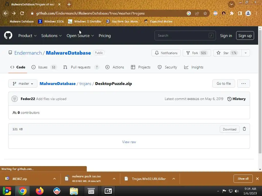Switch to the Issues tab
The image size is (262, 196).
click(44, 67)
